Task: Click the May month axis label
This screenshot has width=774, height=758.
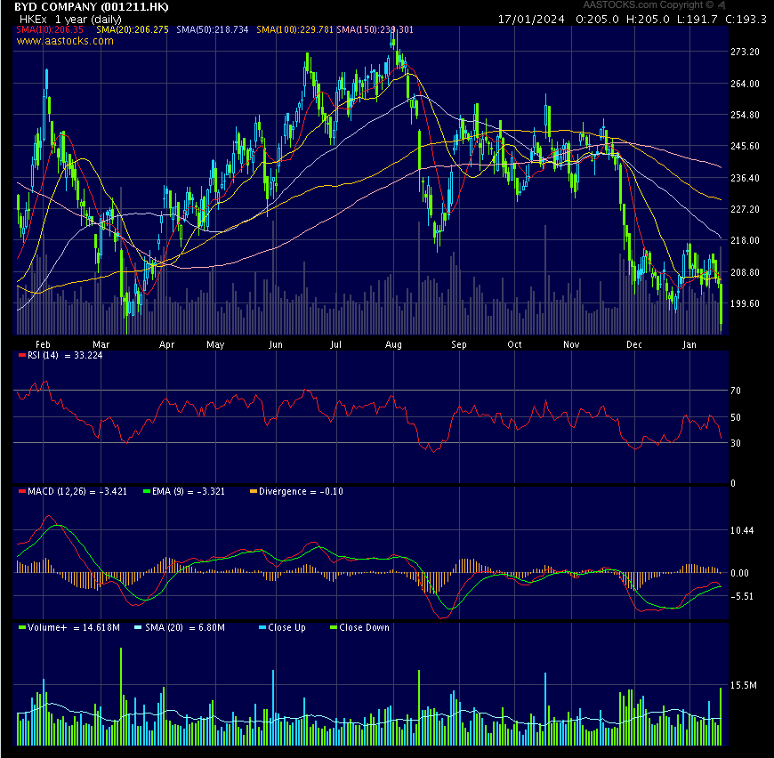Action: (215, 344)
